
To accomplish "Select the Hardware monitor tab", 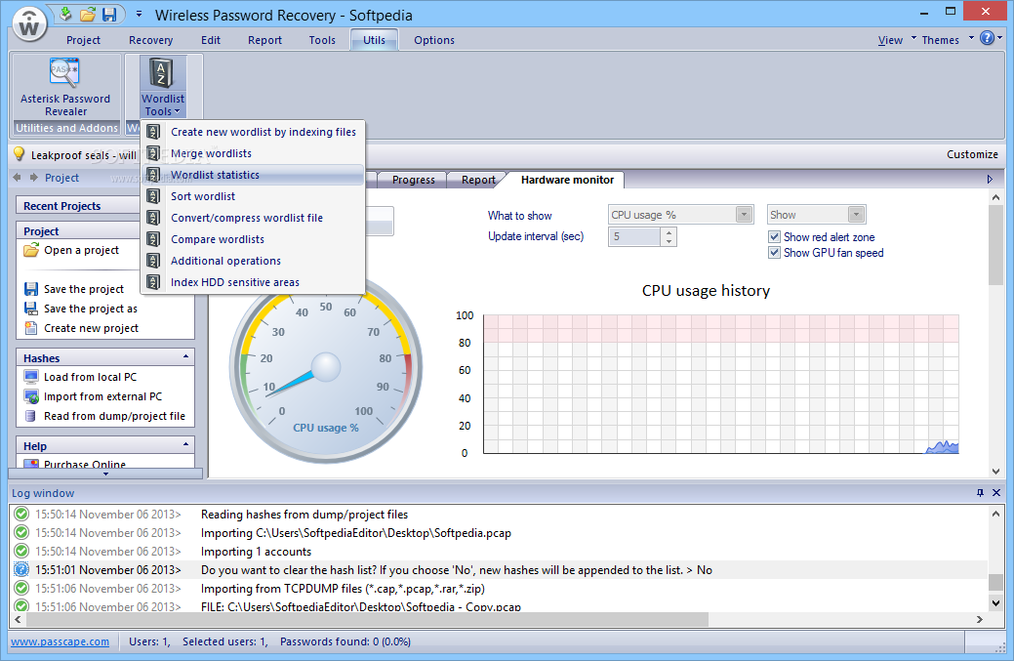I will click(x=567, y=180).
